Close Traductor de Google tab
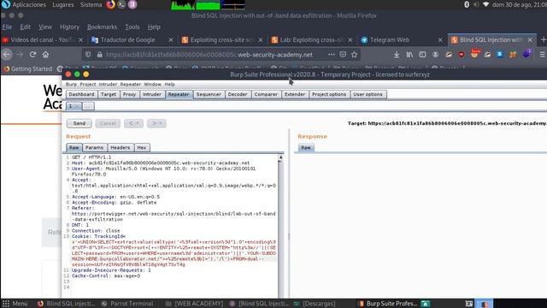This screenshot has width=547, height=308. tap(171, 40)
